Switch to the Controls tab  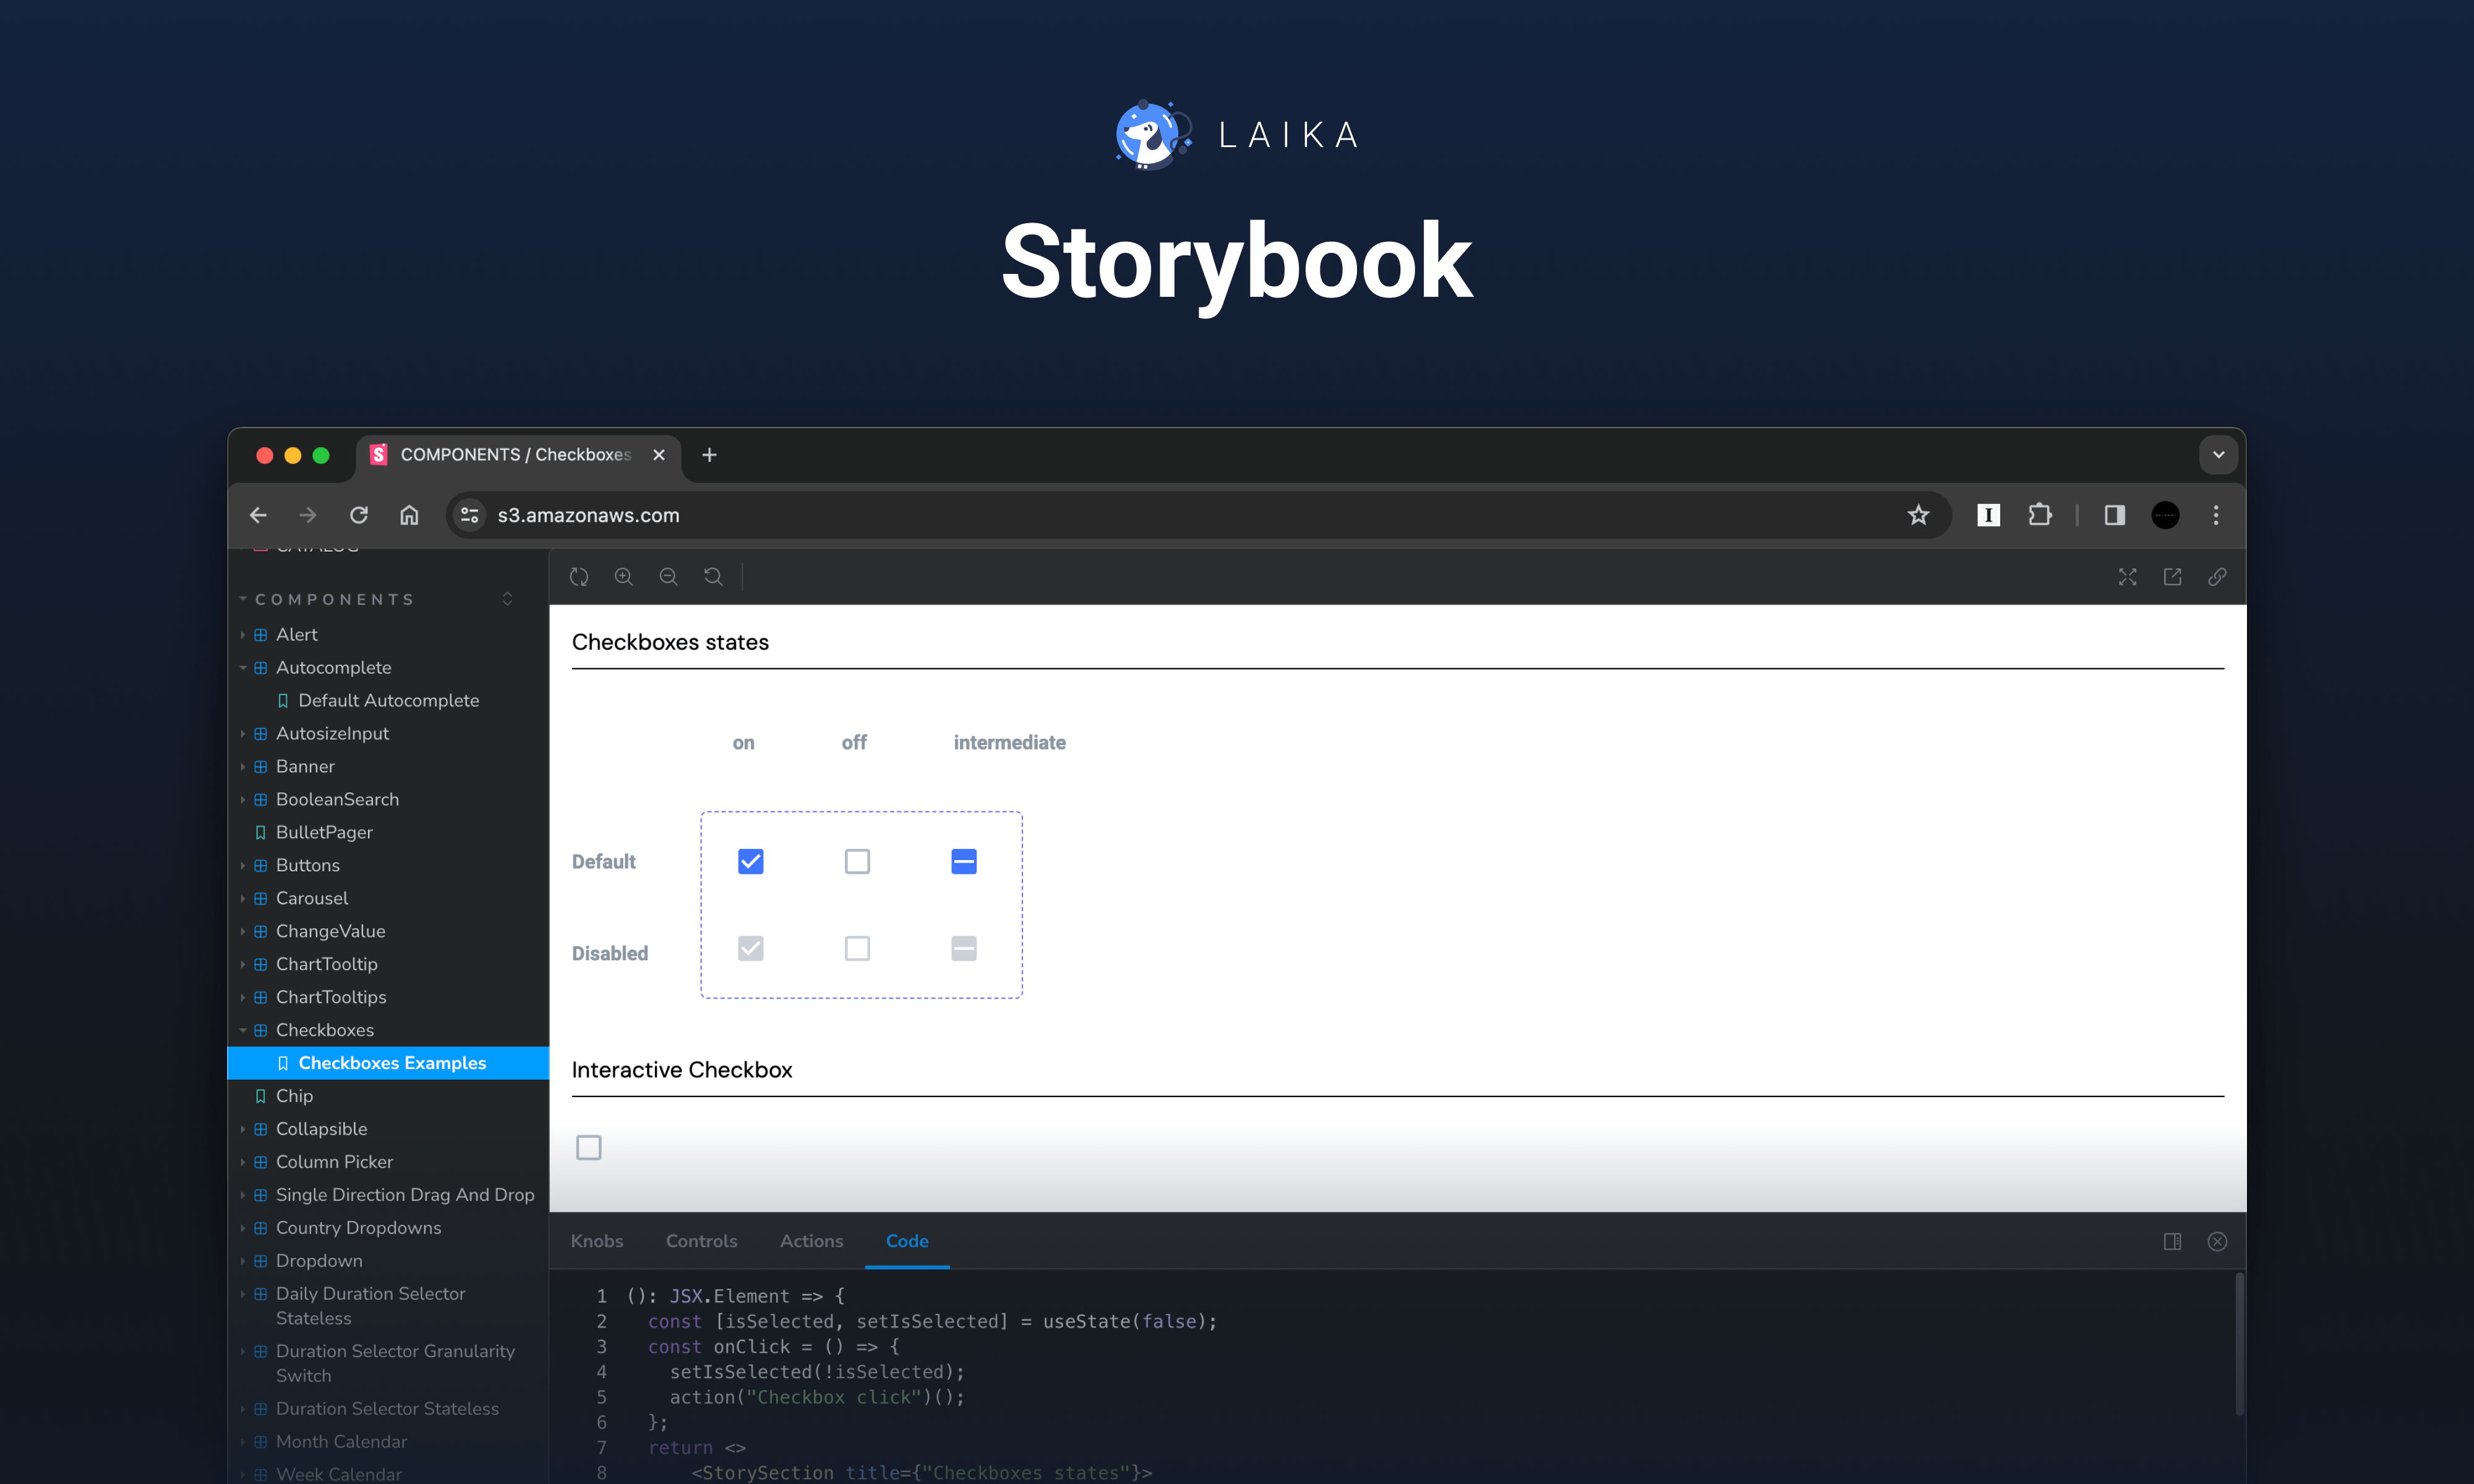(x=701, y=1241)
